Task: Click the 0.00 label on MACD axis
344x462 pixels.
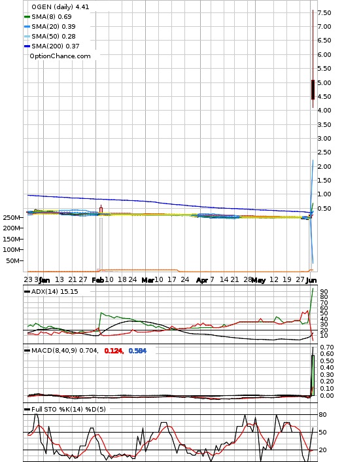Action: pos(327,396)
